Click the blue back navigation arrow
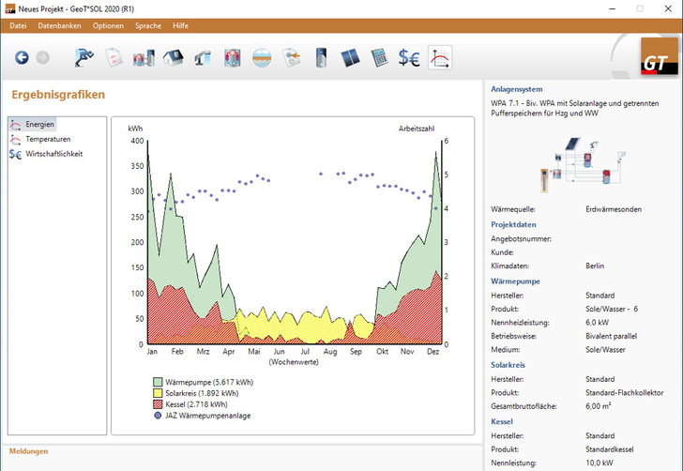Viewport: 683px width, 471px height. coord(22,58)
